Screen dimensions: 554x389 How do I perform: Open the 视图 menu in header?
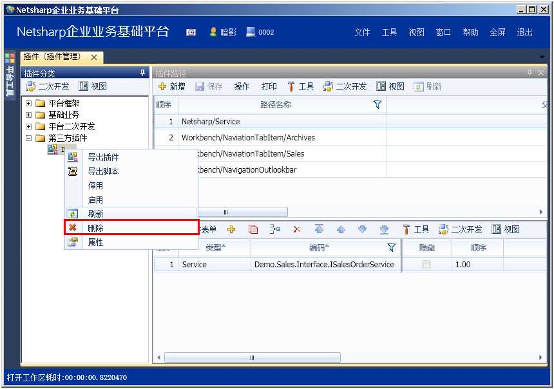click(x=416, y=32)
